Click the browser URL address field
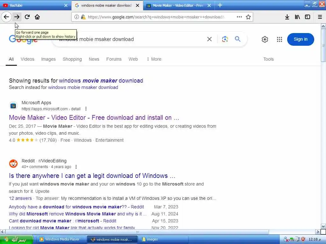The image size is (326, 244). (x=156, y=17)
